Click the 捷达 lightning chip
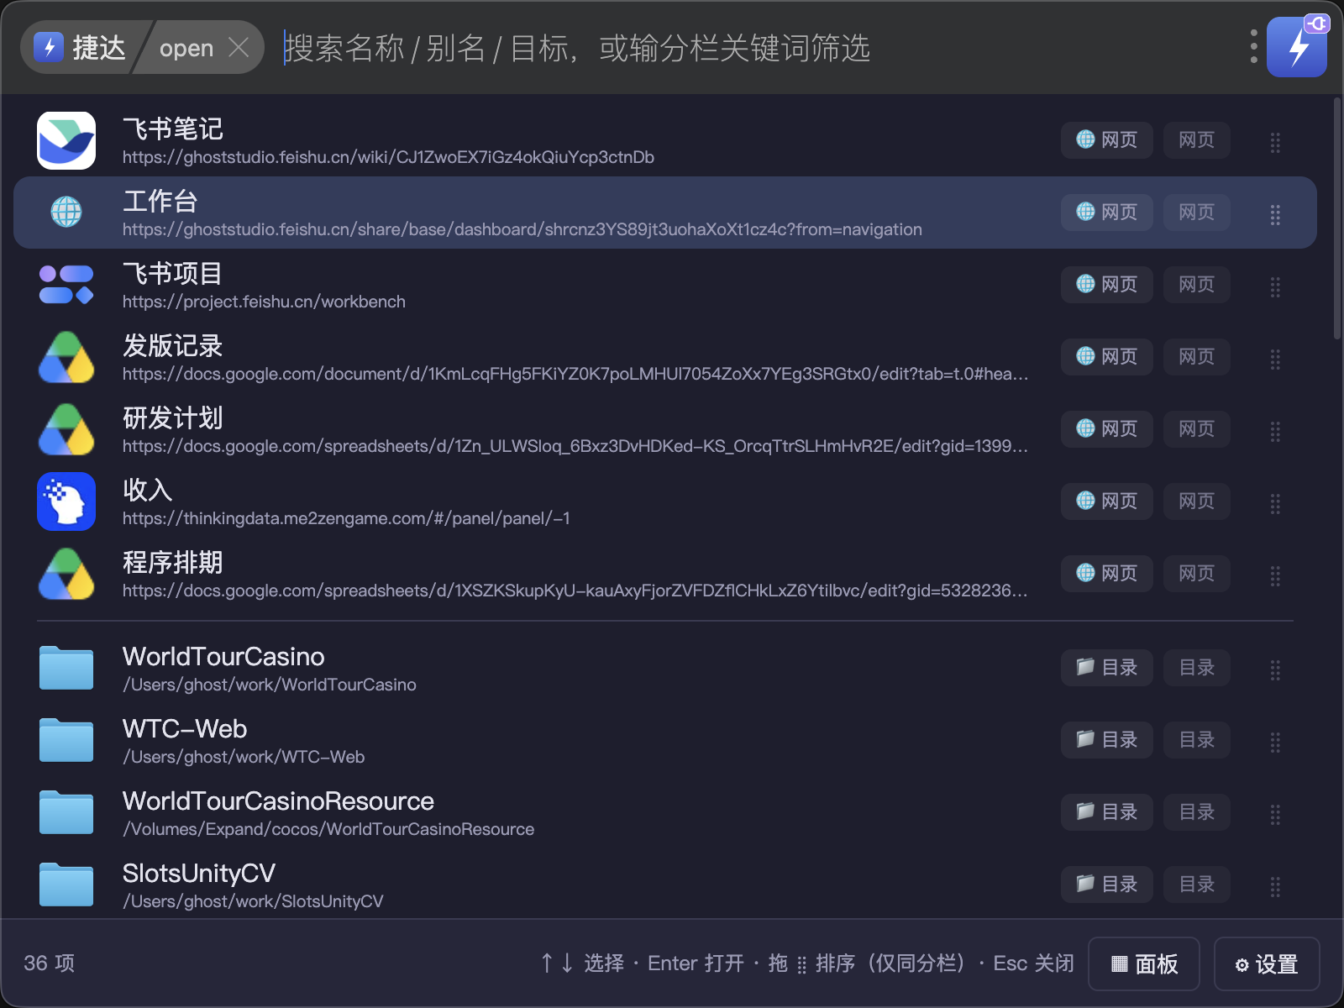 81,47
